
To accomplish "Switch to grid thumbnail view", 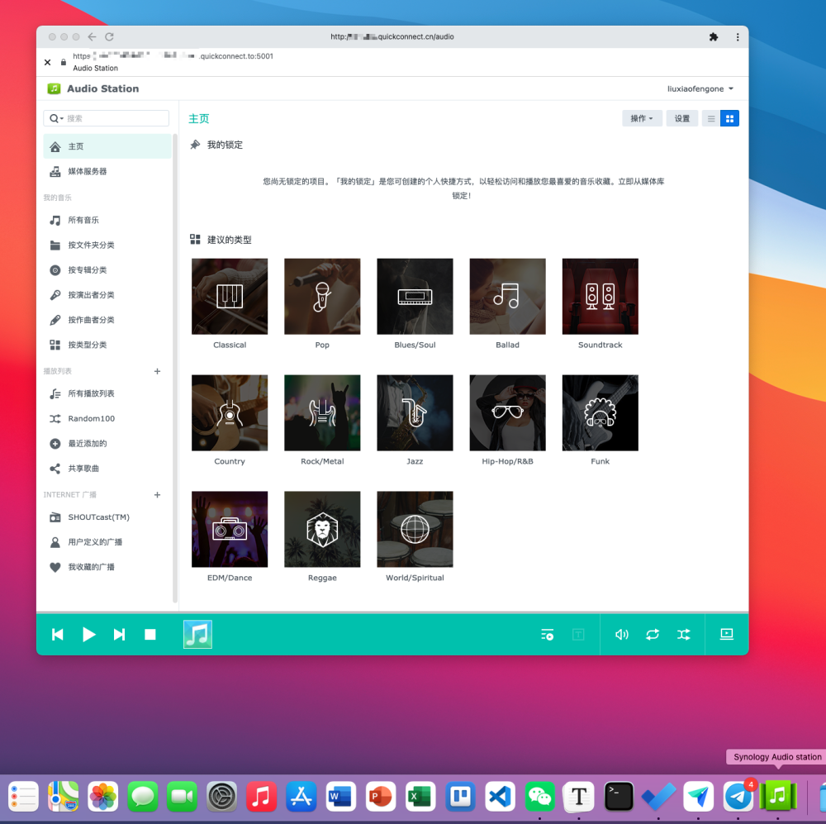I will click(729, 119).
